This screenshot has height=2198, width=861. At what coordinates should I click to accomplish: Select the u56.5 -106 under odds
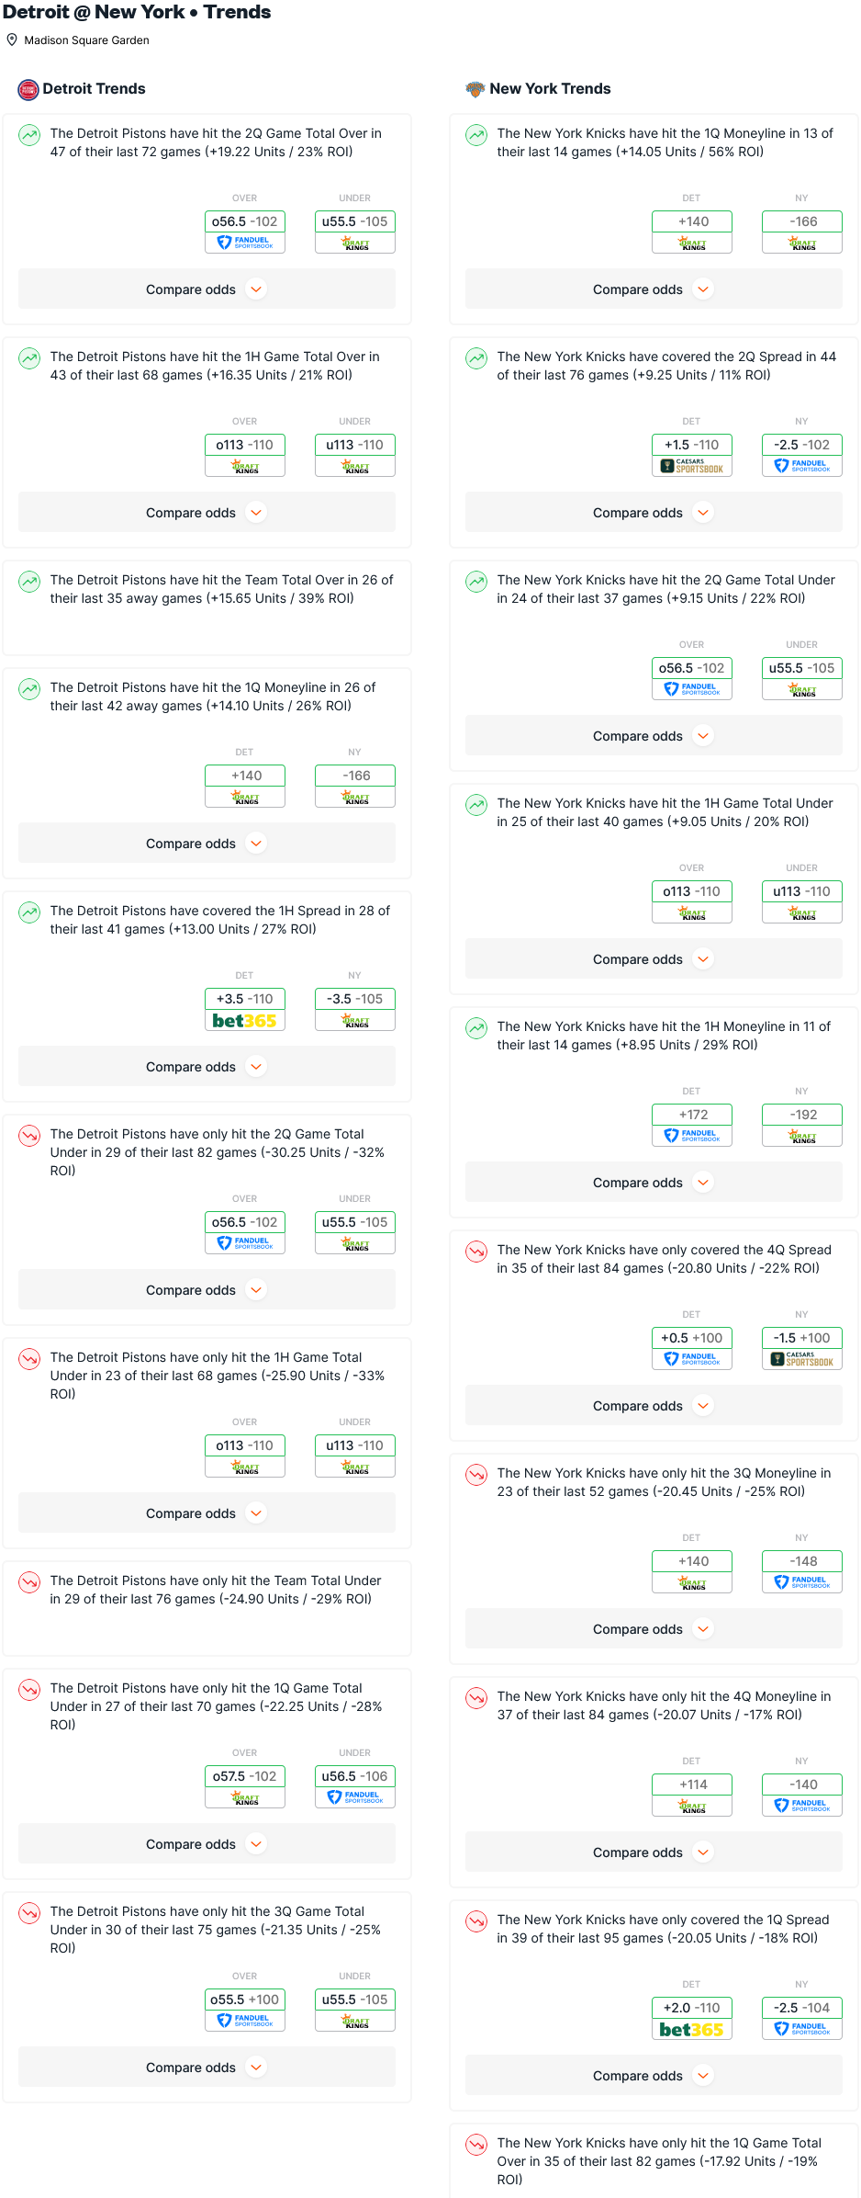(x=354, y=1776)
